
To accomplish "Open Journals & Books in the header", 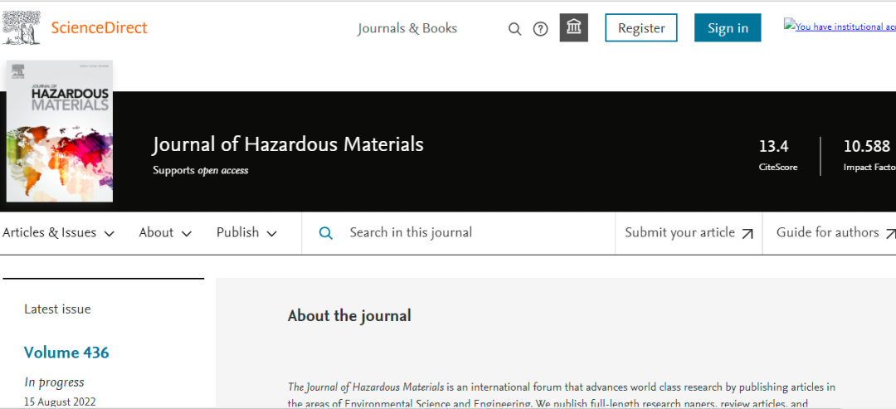I will pos(407,28).
